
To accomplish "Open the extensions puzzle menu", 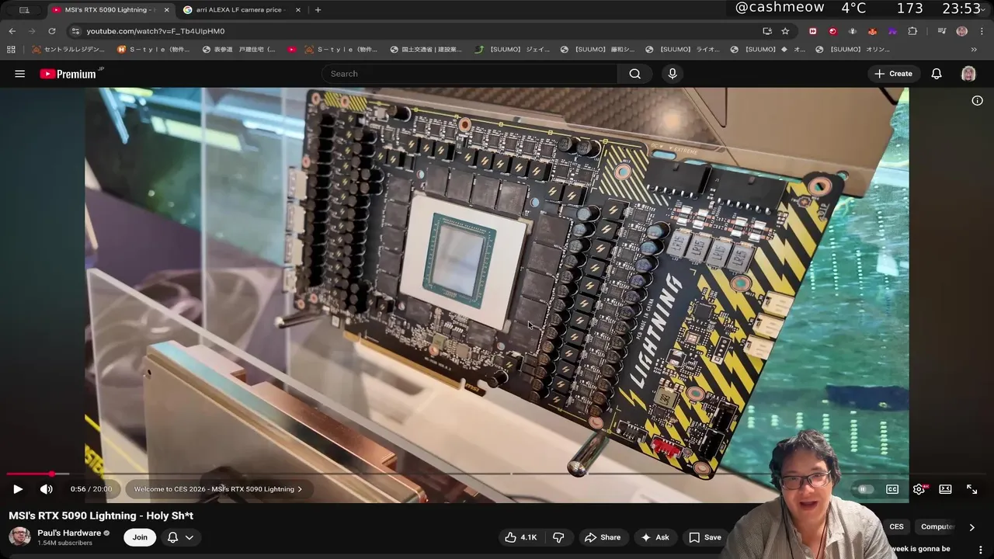I will [x=912, y=31].
